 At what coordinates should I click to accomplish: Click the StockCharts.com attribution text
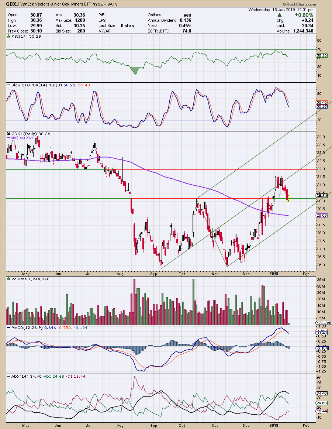[299, 4]
